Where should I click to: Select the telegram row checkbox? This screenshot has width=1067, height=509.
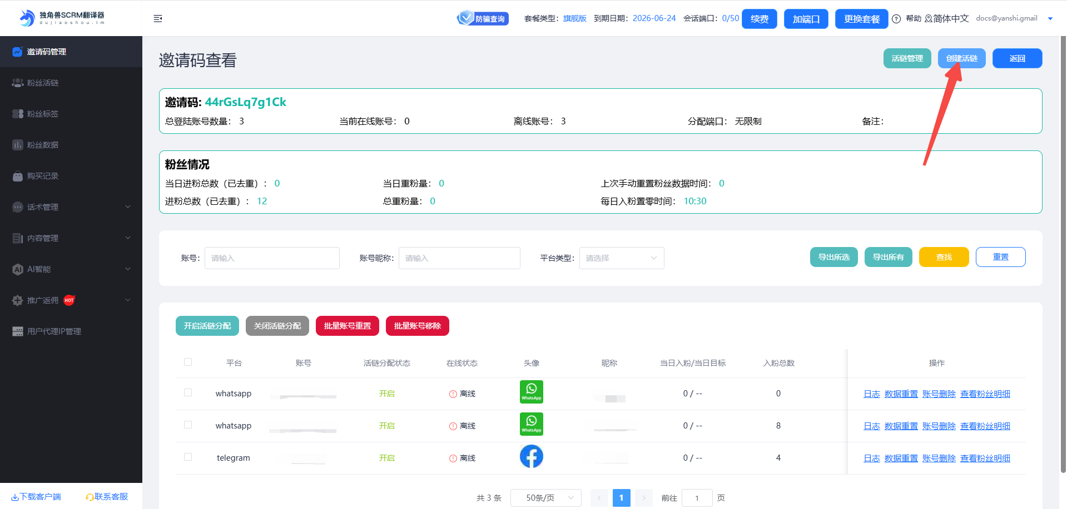tap(188, 457)
